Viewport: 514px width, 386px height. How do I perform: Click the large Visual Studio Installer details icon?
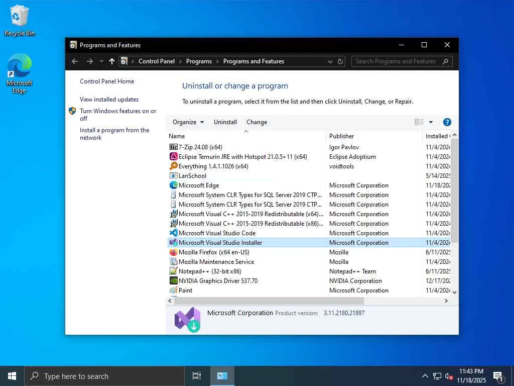point(188,320)
